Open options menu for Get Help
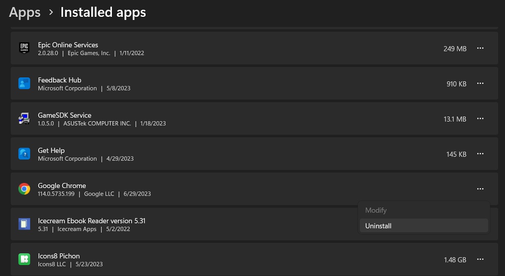505x276 pixels. [x=480, y=154]
